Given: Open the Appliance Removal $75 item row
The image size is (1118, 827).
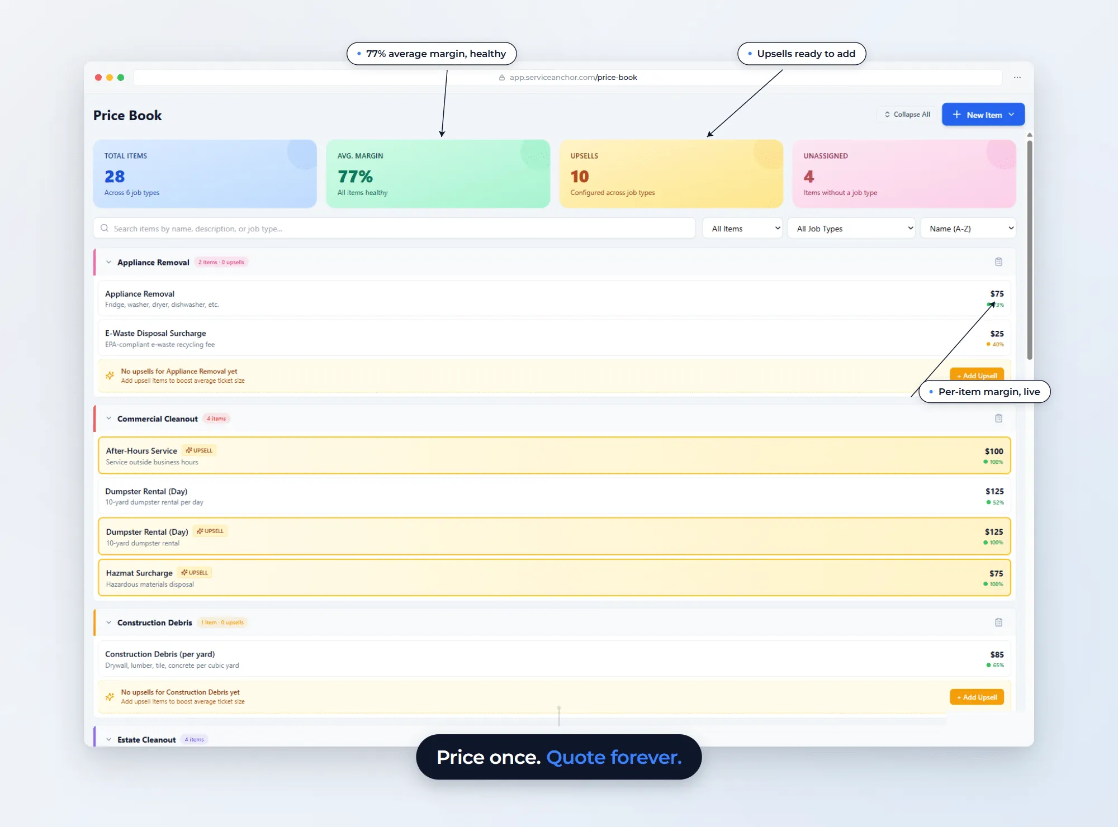Looking at the screenshot, I should coord(555,299).
